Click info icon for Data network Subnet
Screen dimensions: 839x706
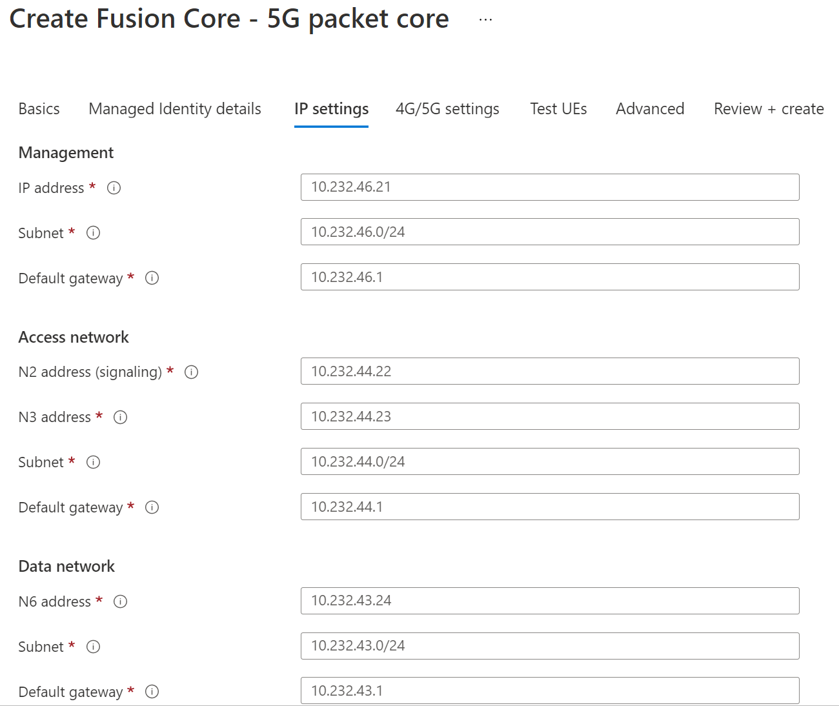[x=94, y=646]
